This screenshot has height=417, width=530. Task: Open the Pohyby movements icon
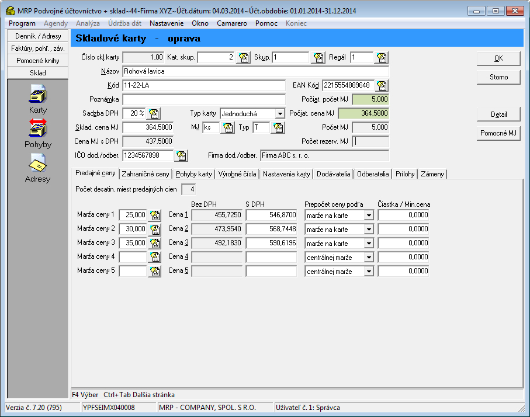(x=38, y=128)
